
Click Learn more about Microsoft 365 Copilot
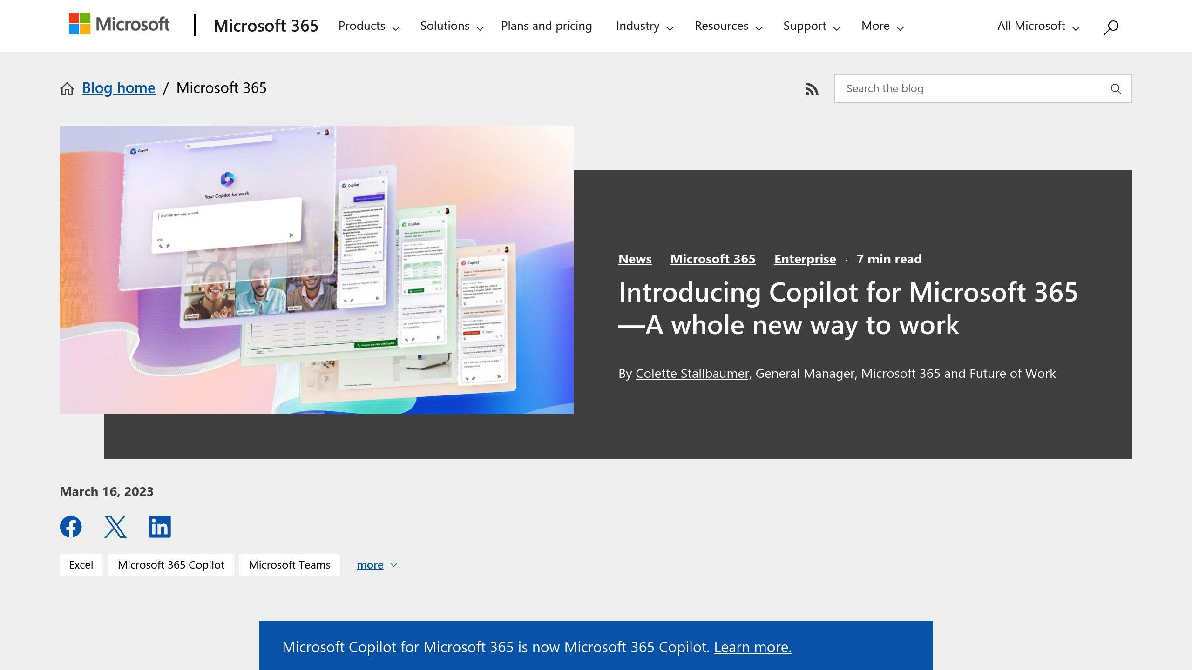click(x=752, y=646)
